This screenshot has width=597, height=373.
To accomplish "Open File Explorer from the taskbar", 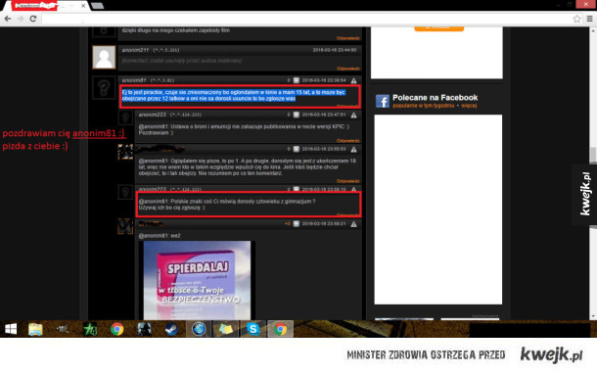I will 35,329.
